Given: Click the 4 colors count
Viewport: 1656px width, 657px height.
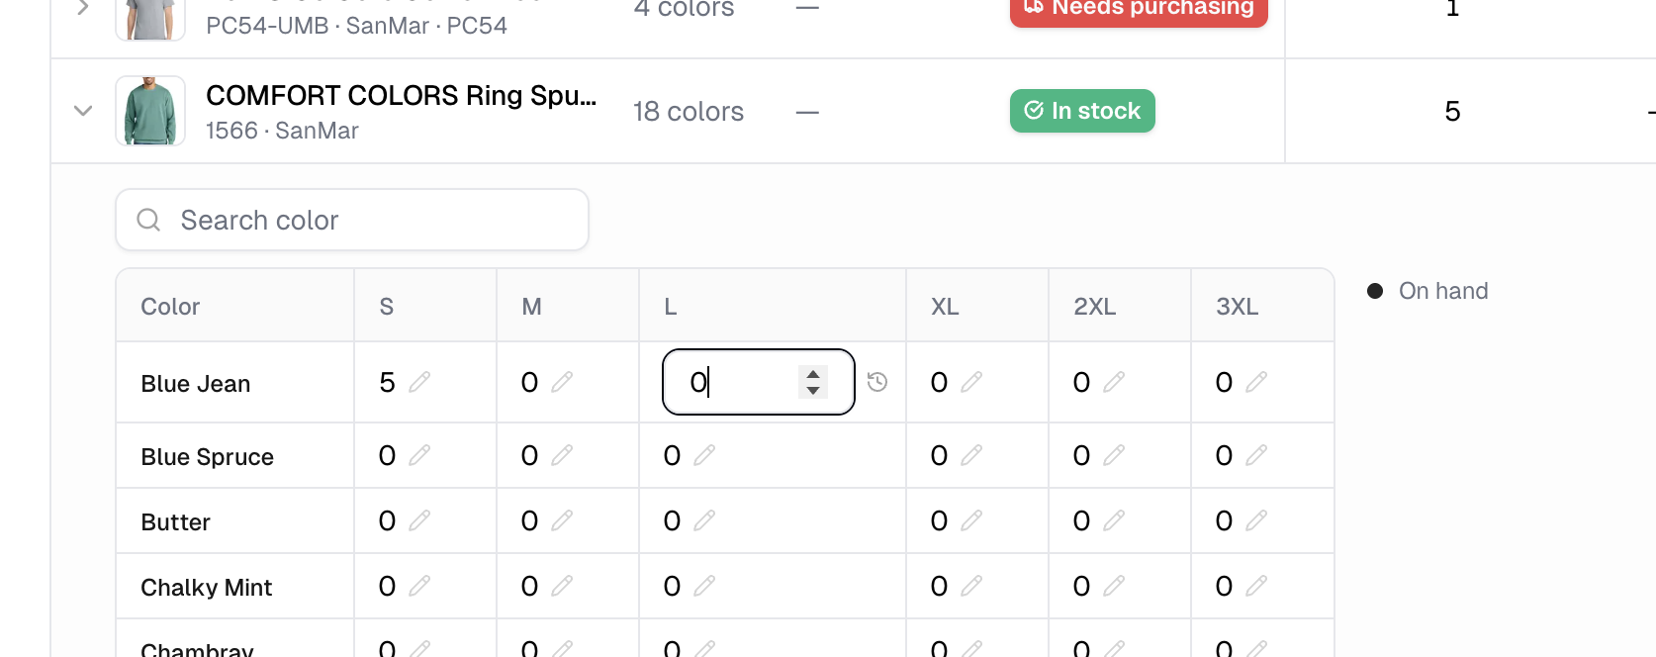Looking at the screenshot, I should [684, 9].
